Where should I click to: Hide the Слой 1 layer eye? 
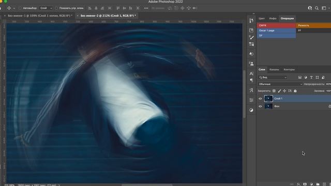tap(260, 99)
